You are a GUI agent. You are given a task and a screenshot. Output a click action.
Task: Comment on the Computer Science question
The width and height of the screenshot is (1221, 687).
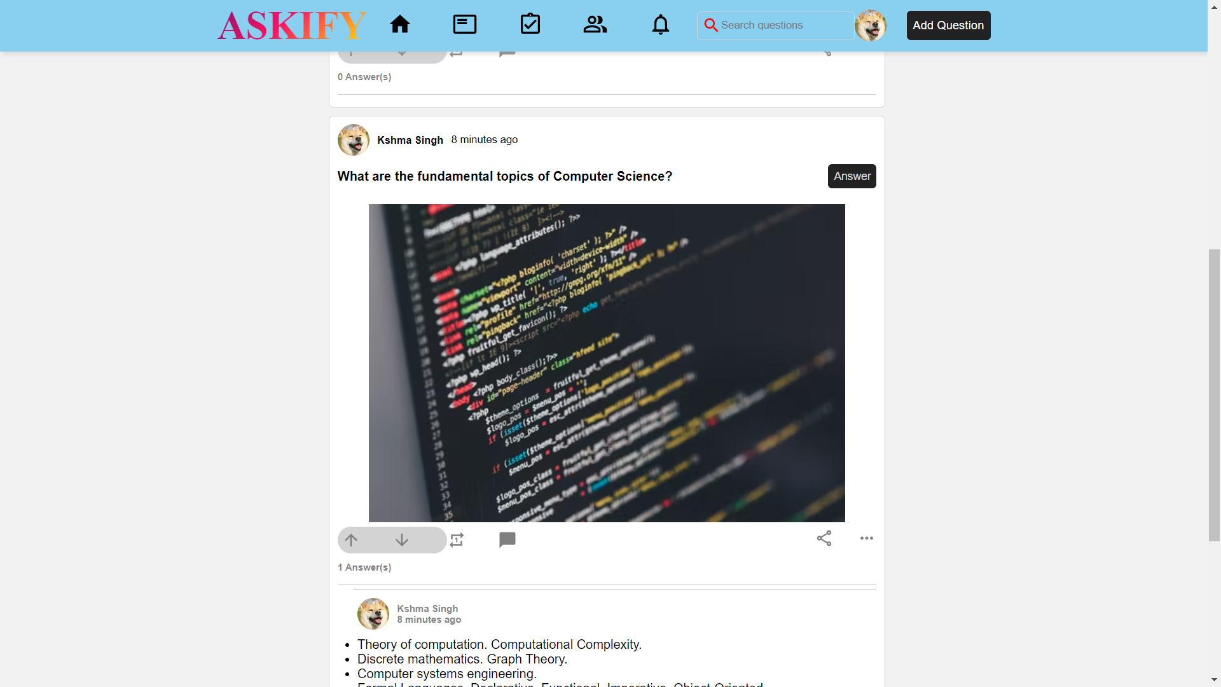click(x=507, y=539)
